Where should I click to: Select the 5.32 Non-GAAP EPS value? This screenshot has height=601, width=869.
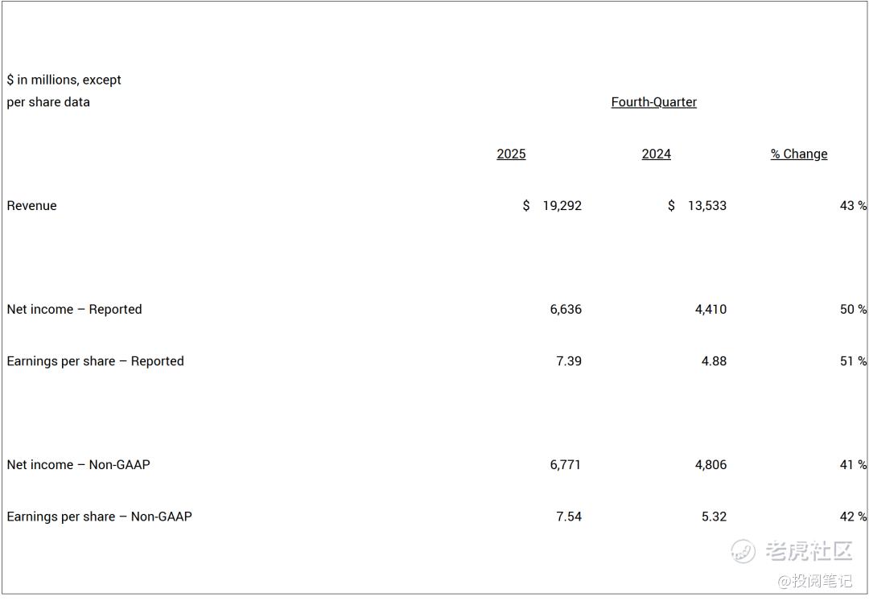pos(714,517)
